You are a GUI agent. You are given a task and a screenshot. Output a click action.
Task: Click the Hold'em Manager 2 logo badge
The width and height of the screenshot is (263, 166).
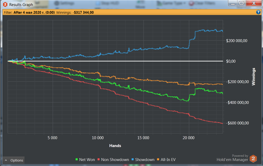(x=253, y=159)
